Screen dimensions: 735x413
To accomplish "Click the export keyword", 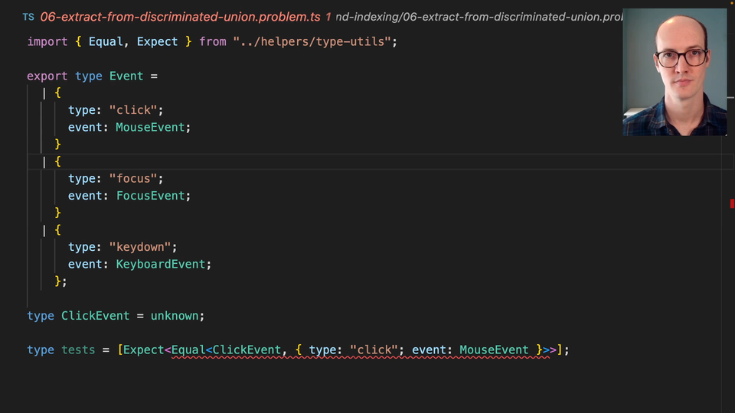I will (47, 76).
